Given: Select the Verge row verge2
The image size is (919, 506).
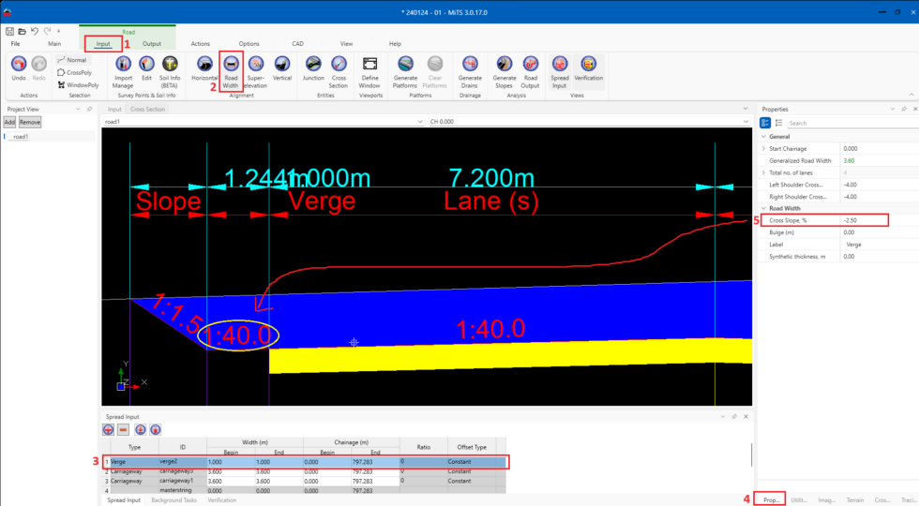Looking at the screenshot, I should pos(305,461).
